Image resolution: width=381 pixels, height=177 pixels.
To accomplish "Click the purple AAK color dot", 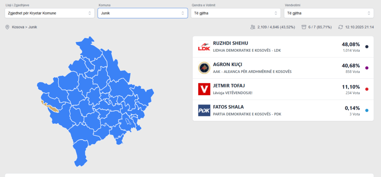I will [367, 68].
